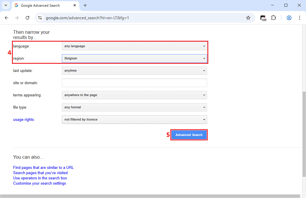Open the Chrome profile avatar icon
Image resolution: width=306 pixels, height=198 pixels.
pyautogui.click(x=289, y=18)
